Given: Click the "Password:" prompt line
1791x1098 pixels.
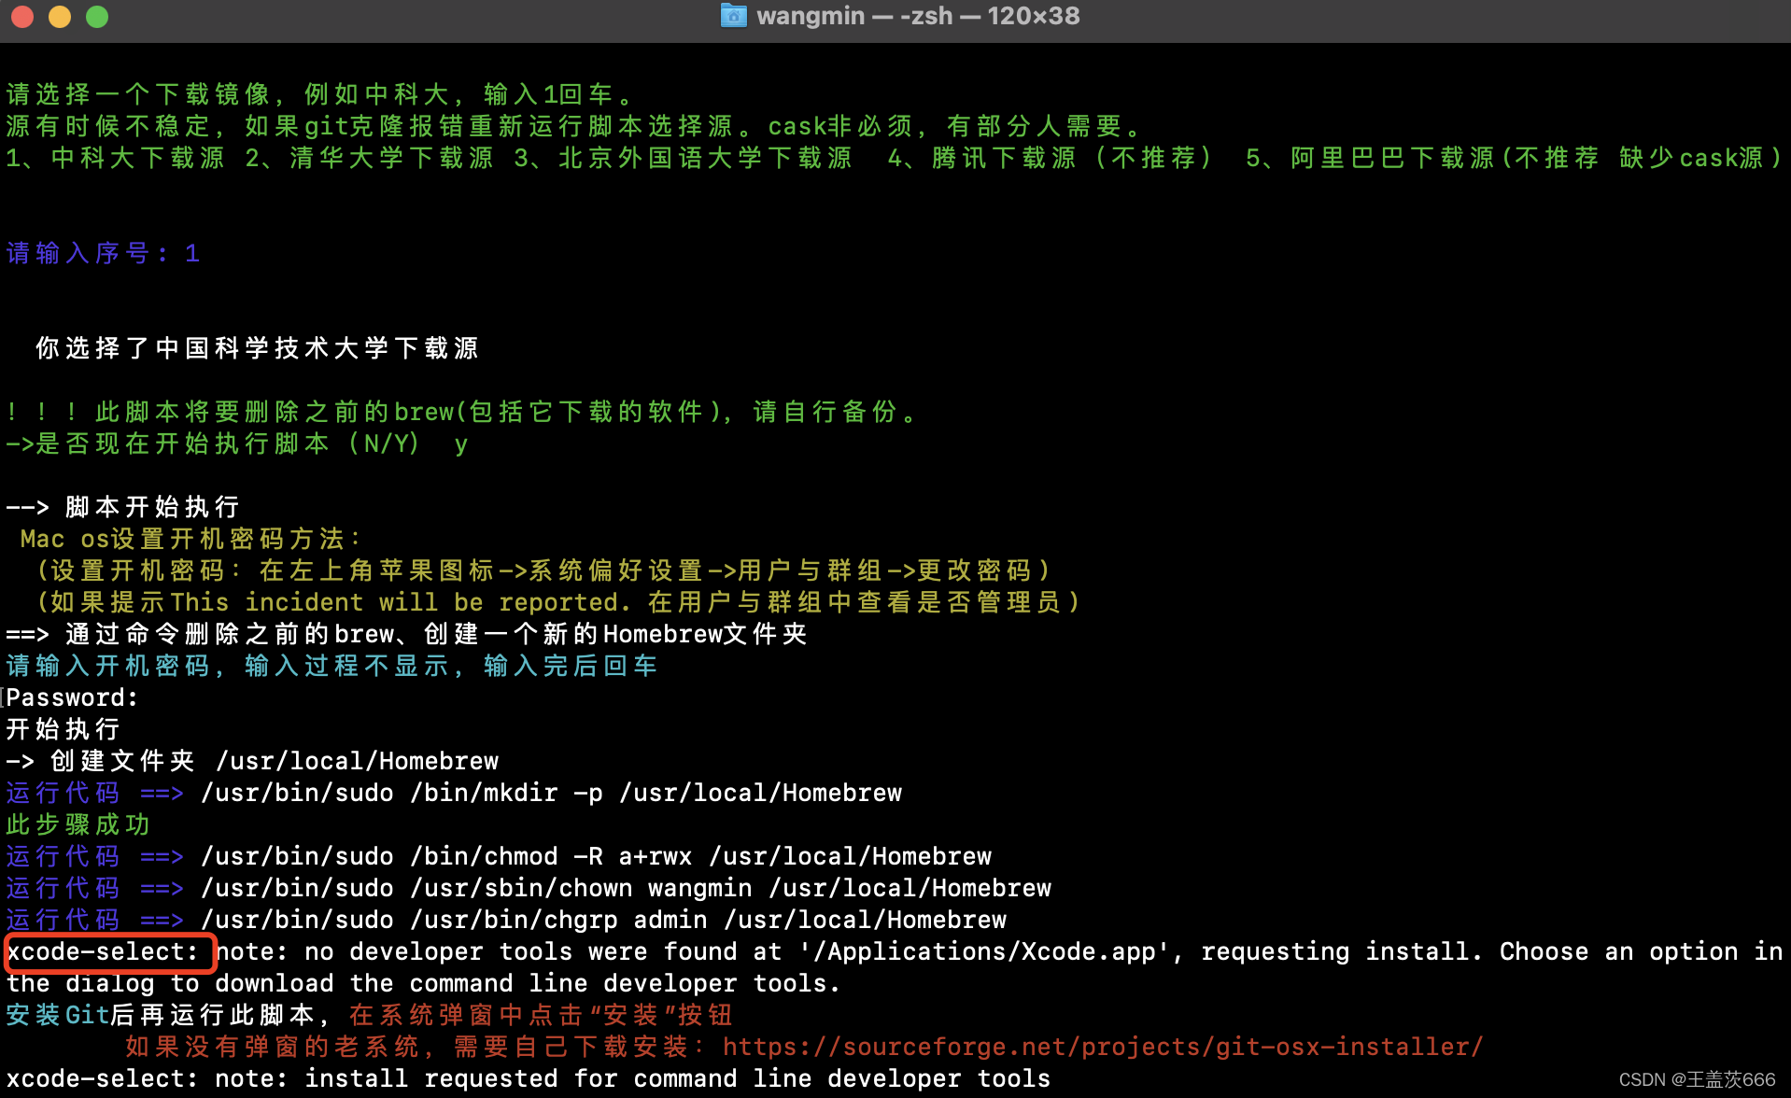Looking at the screenshot, I should coord(72,697).
